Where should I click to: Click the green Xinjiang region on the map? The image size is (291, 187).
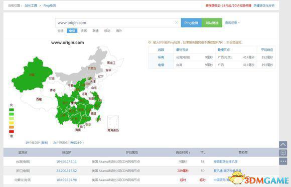click(33, 75)
